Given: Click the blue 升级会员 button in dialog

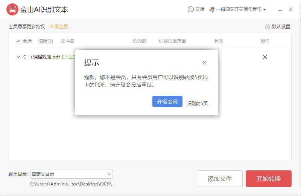Looking at the screenshot, I should [167, 101].
